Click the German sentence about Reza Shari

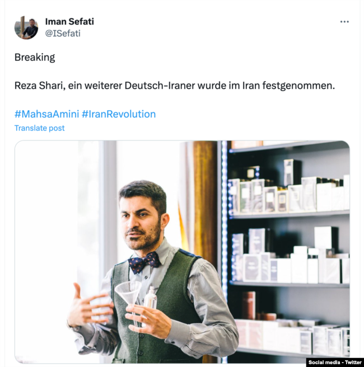[x=175, y=86]
